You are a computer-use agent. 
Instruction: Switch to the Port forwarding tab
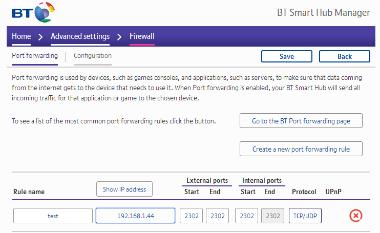point(35,56)
